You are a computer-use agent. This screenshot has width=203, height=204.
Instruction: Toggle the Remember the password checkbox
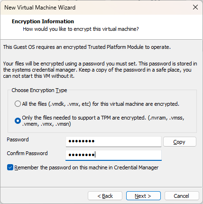(10, 167)
